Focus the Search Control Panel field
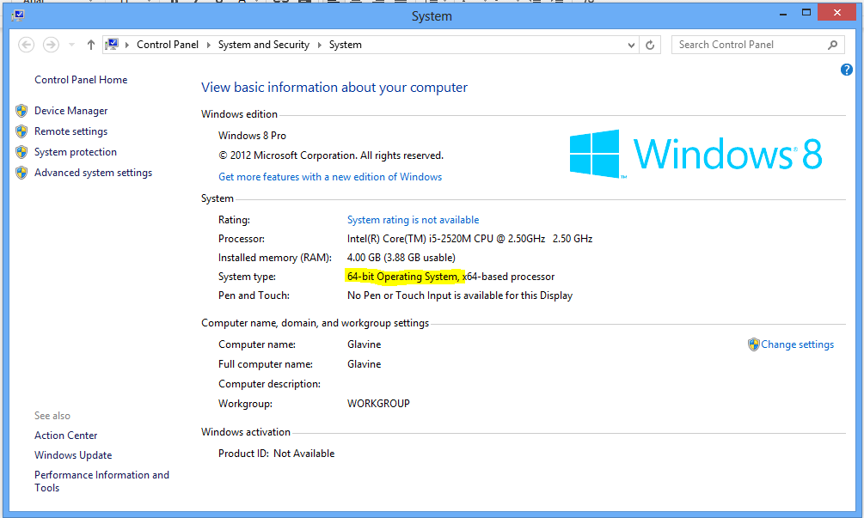This screenshot has width=864, height=518. click(x=746, y=45)
